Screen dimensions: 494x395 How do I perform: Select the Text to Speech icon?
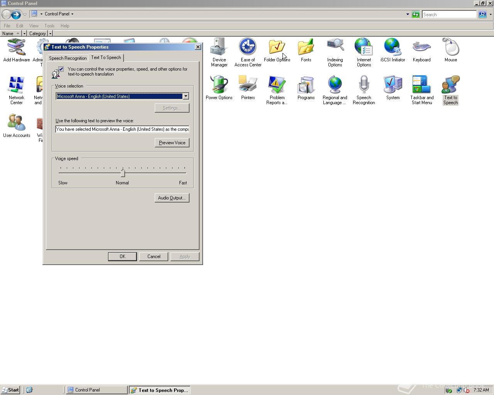[451, 90]
